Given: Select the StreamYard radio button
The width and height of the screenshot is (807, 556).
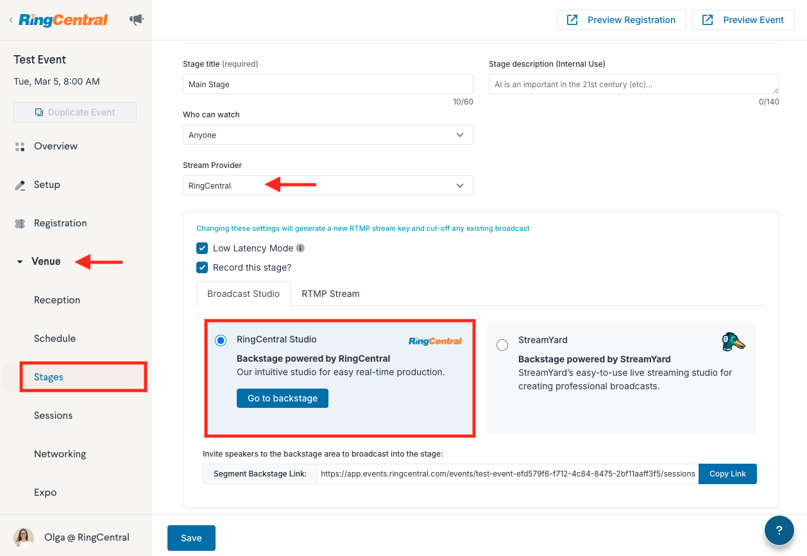Looking at the screenshot, I should pyautogui.click(x=502, y=345).
